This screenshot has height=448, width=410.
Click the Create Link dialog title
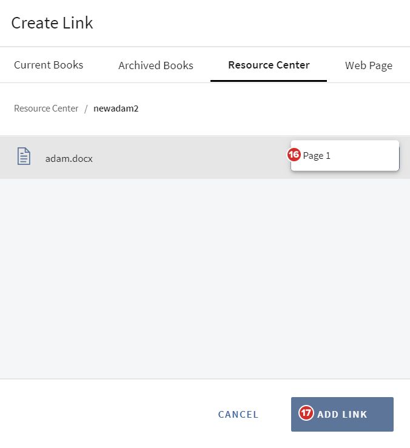(x=52, y=24)
